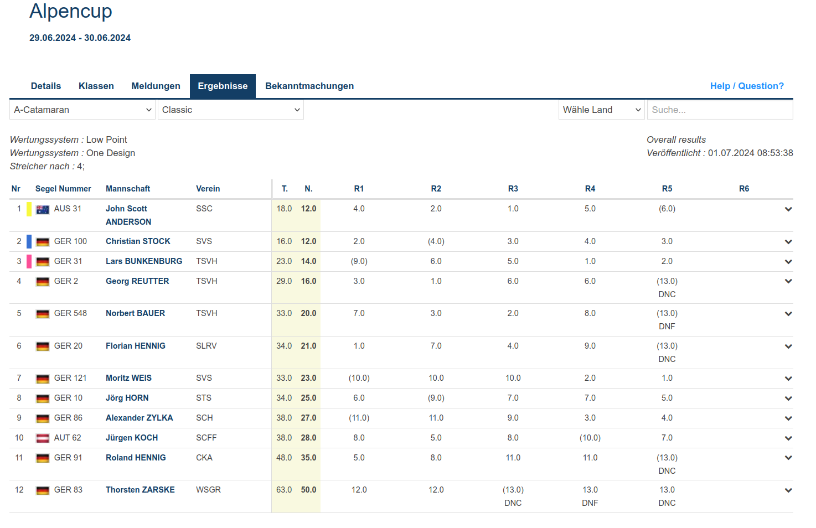The height and width of the screenshot is (528, 816).
Task: Open the Klassen tab
Action: coord(96,86)
